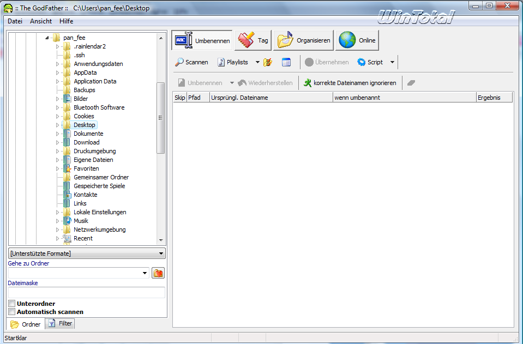
Task: Collapse the pan_fee tree node
Action: (47, 38)
